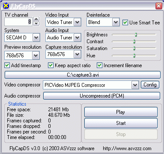
Task: Click the Uncompressed (PCM) audio compressor button
Action: click(x=101, y=96)
